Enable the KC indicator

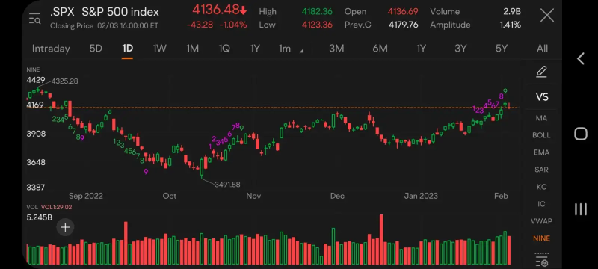click(541, 187)
